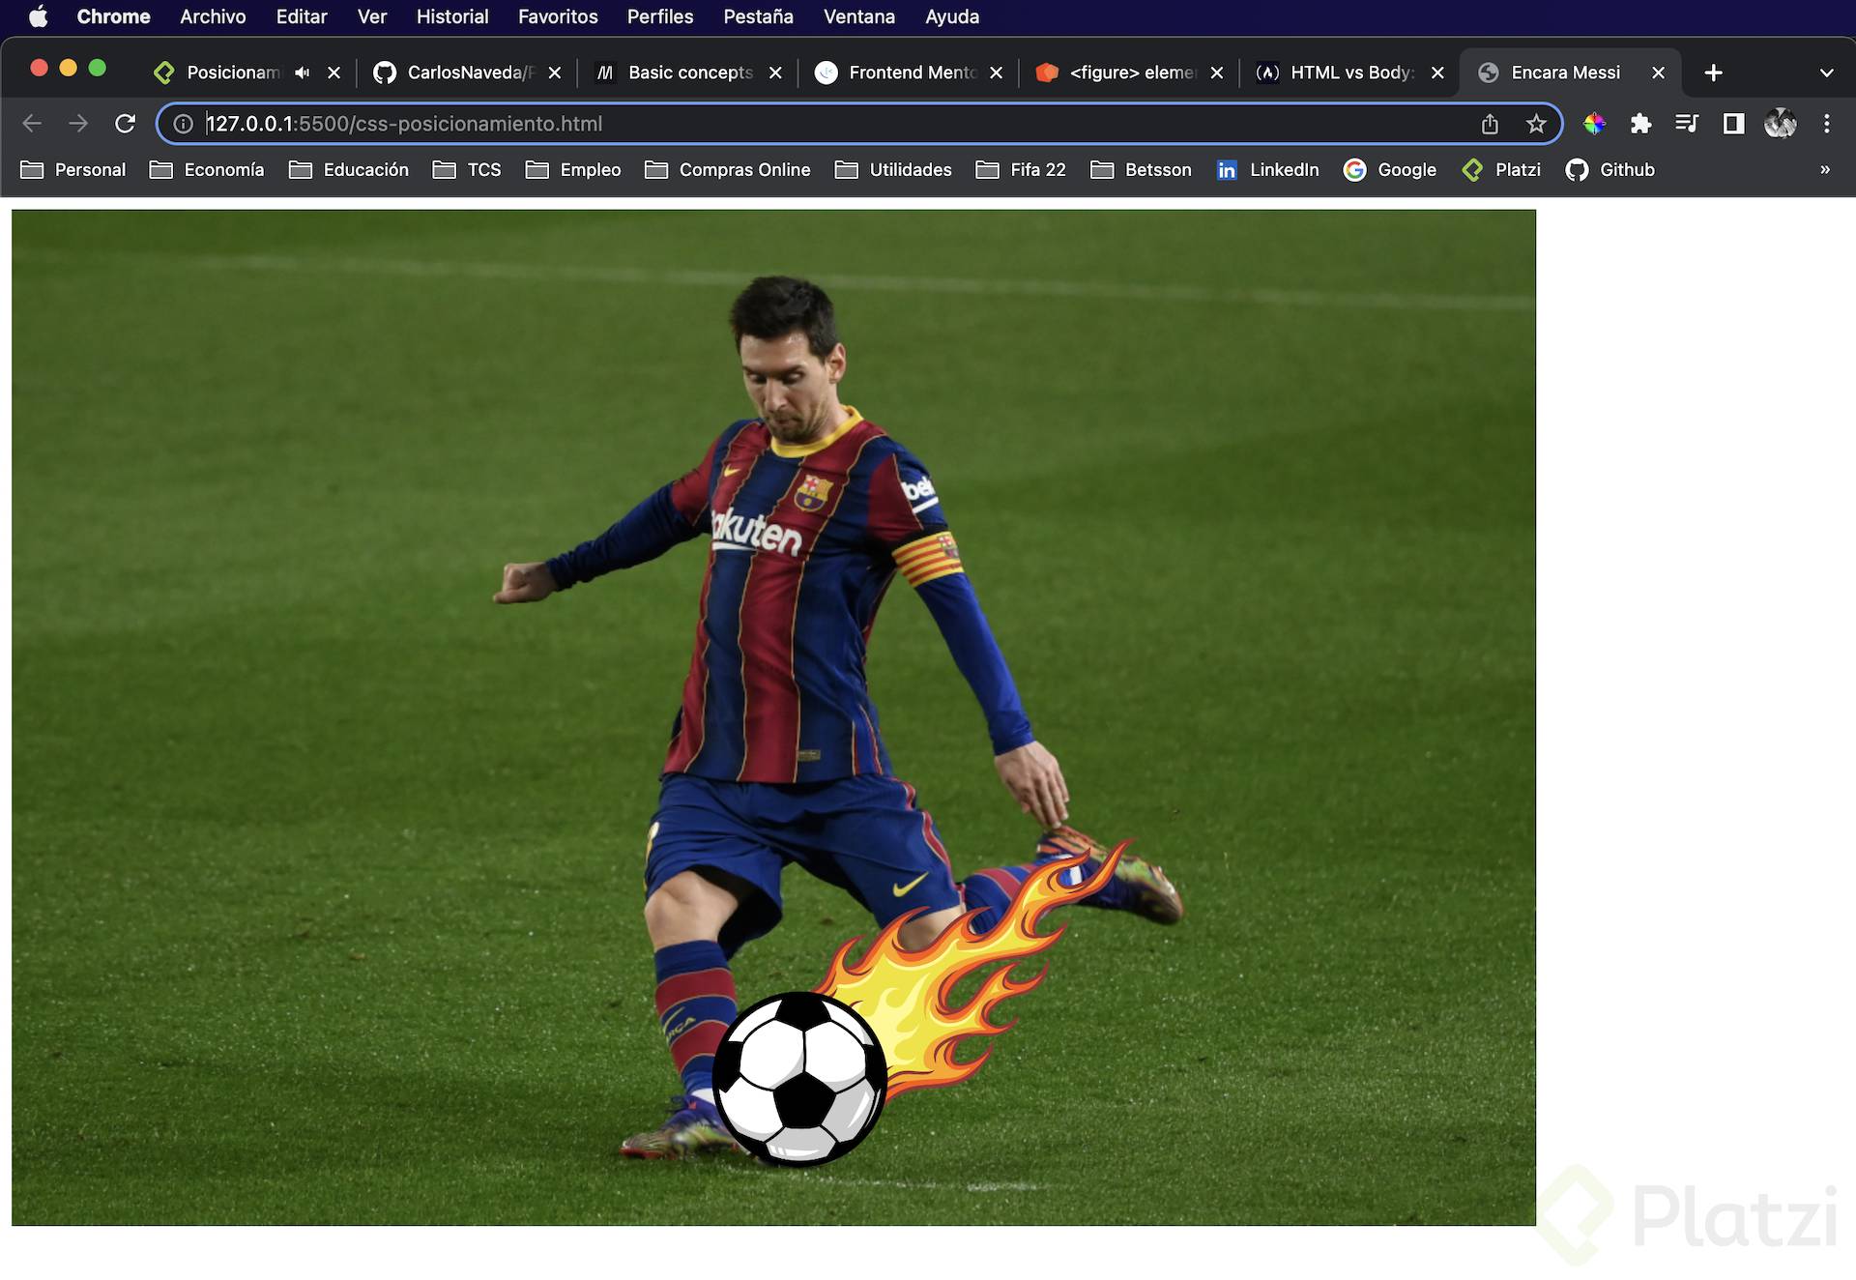Toggle the side panel
The image size is (1856, 1280).
[1733, 124]
